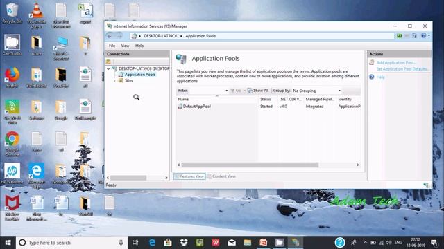Open Microsoft Store from the taskbar
This screenshot has height=249, width=444.
click(168, 243)
